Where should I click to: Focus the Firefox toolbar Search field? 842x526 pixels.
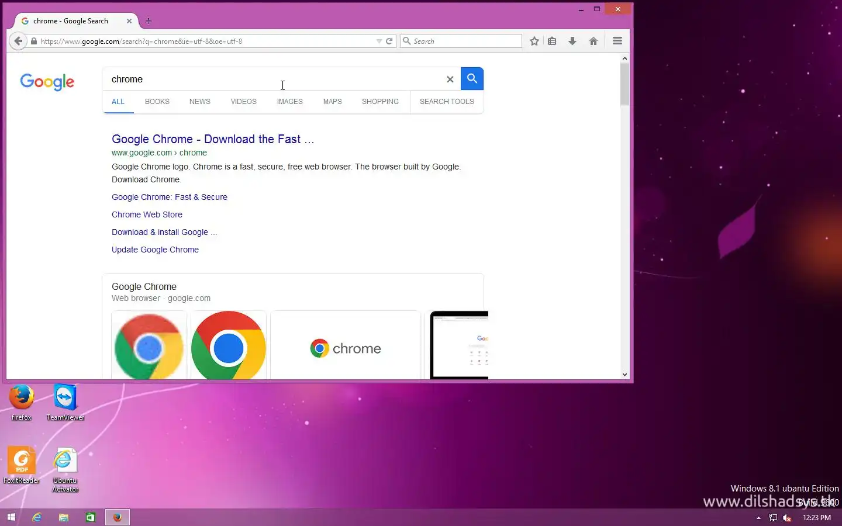461,41
